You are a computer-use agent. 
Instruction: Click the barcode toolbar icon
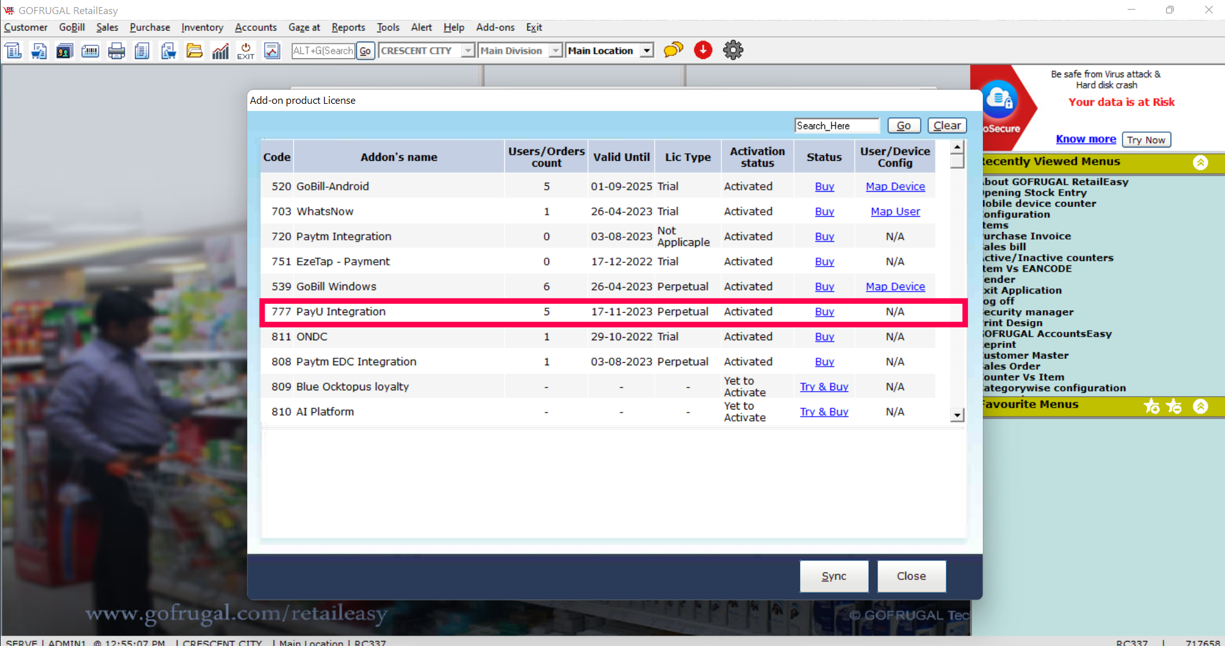point(90,51)
